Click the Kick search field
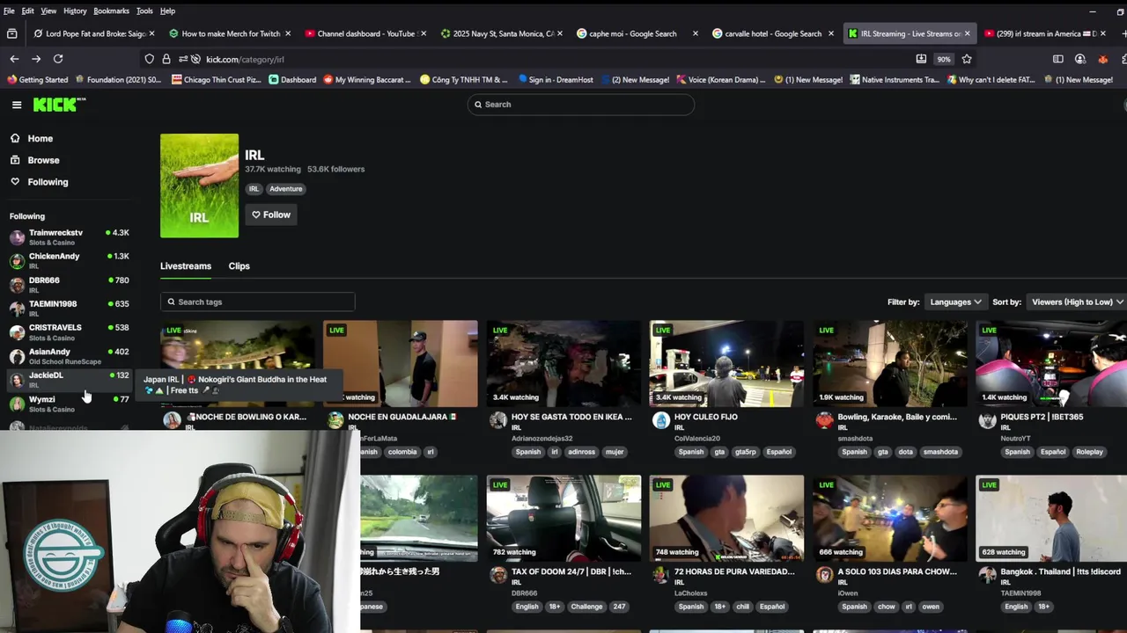 (x=581, y=105)
